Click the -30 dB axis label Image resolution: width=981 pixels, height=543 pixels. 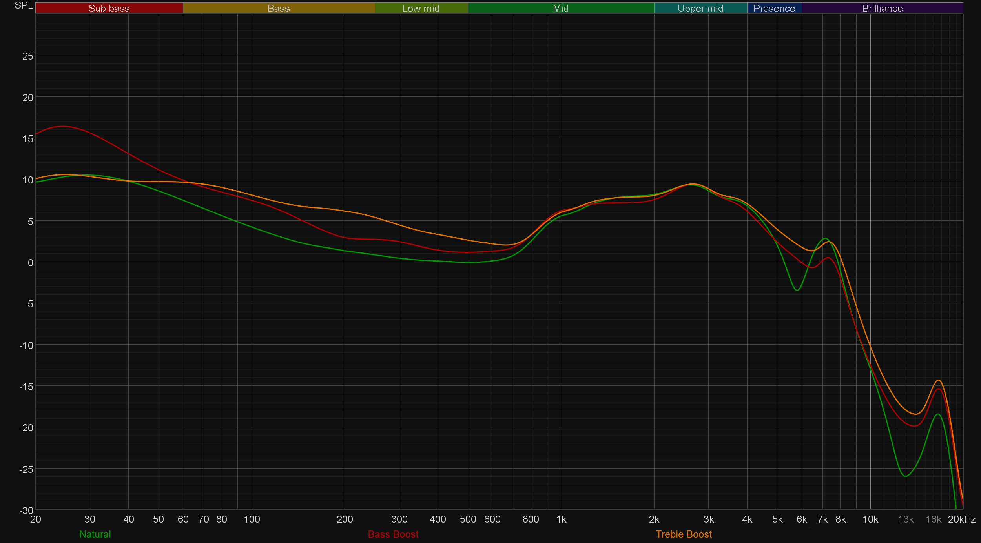pyautogui.click(x=26, y=510)
